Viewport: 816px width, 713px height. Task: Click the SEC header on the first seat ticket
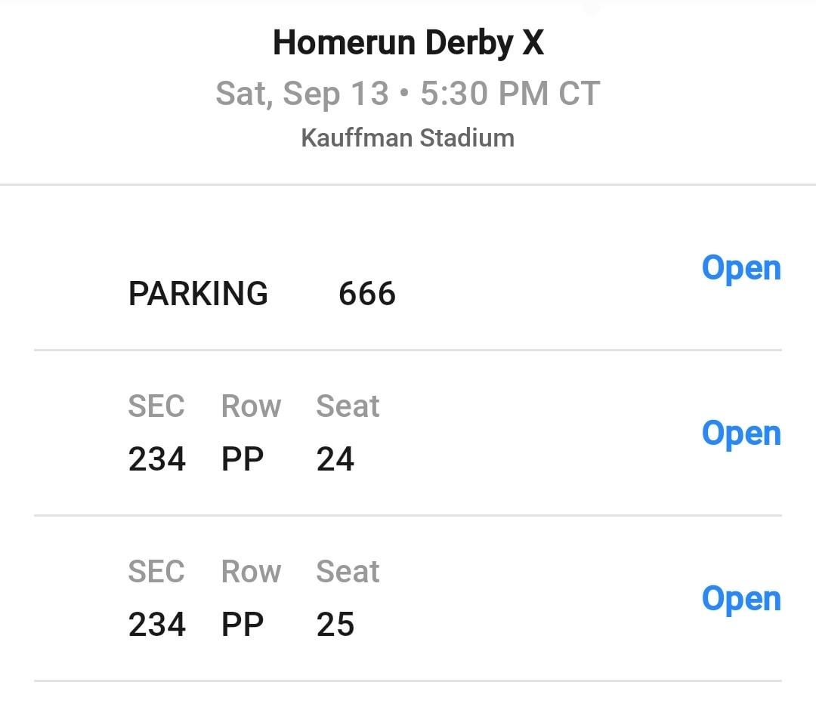pyautogui.click(x=156, y=406)
